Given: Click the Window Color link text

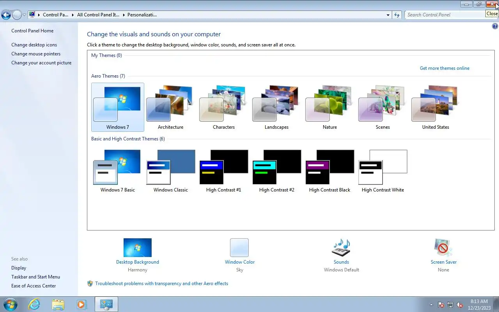Looking at the screenshot, I should (x=240, y=262).
